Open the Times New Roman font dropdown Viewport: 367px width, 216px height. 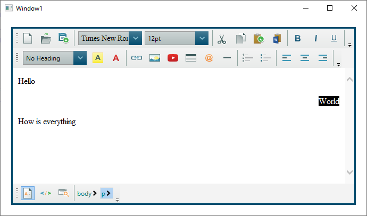click(136, 38)
